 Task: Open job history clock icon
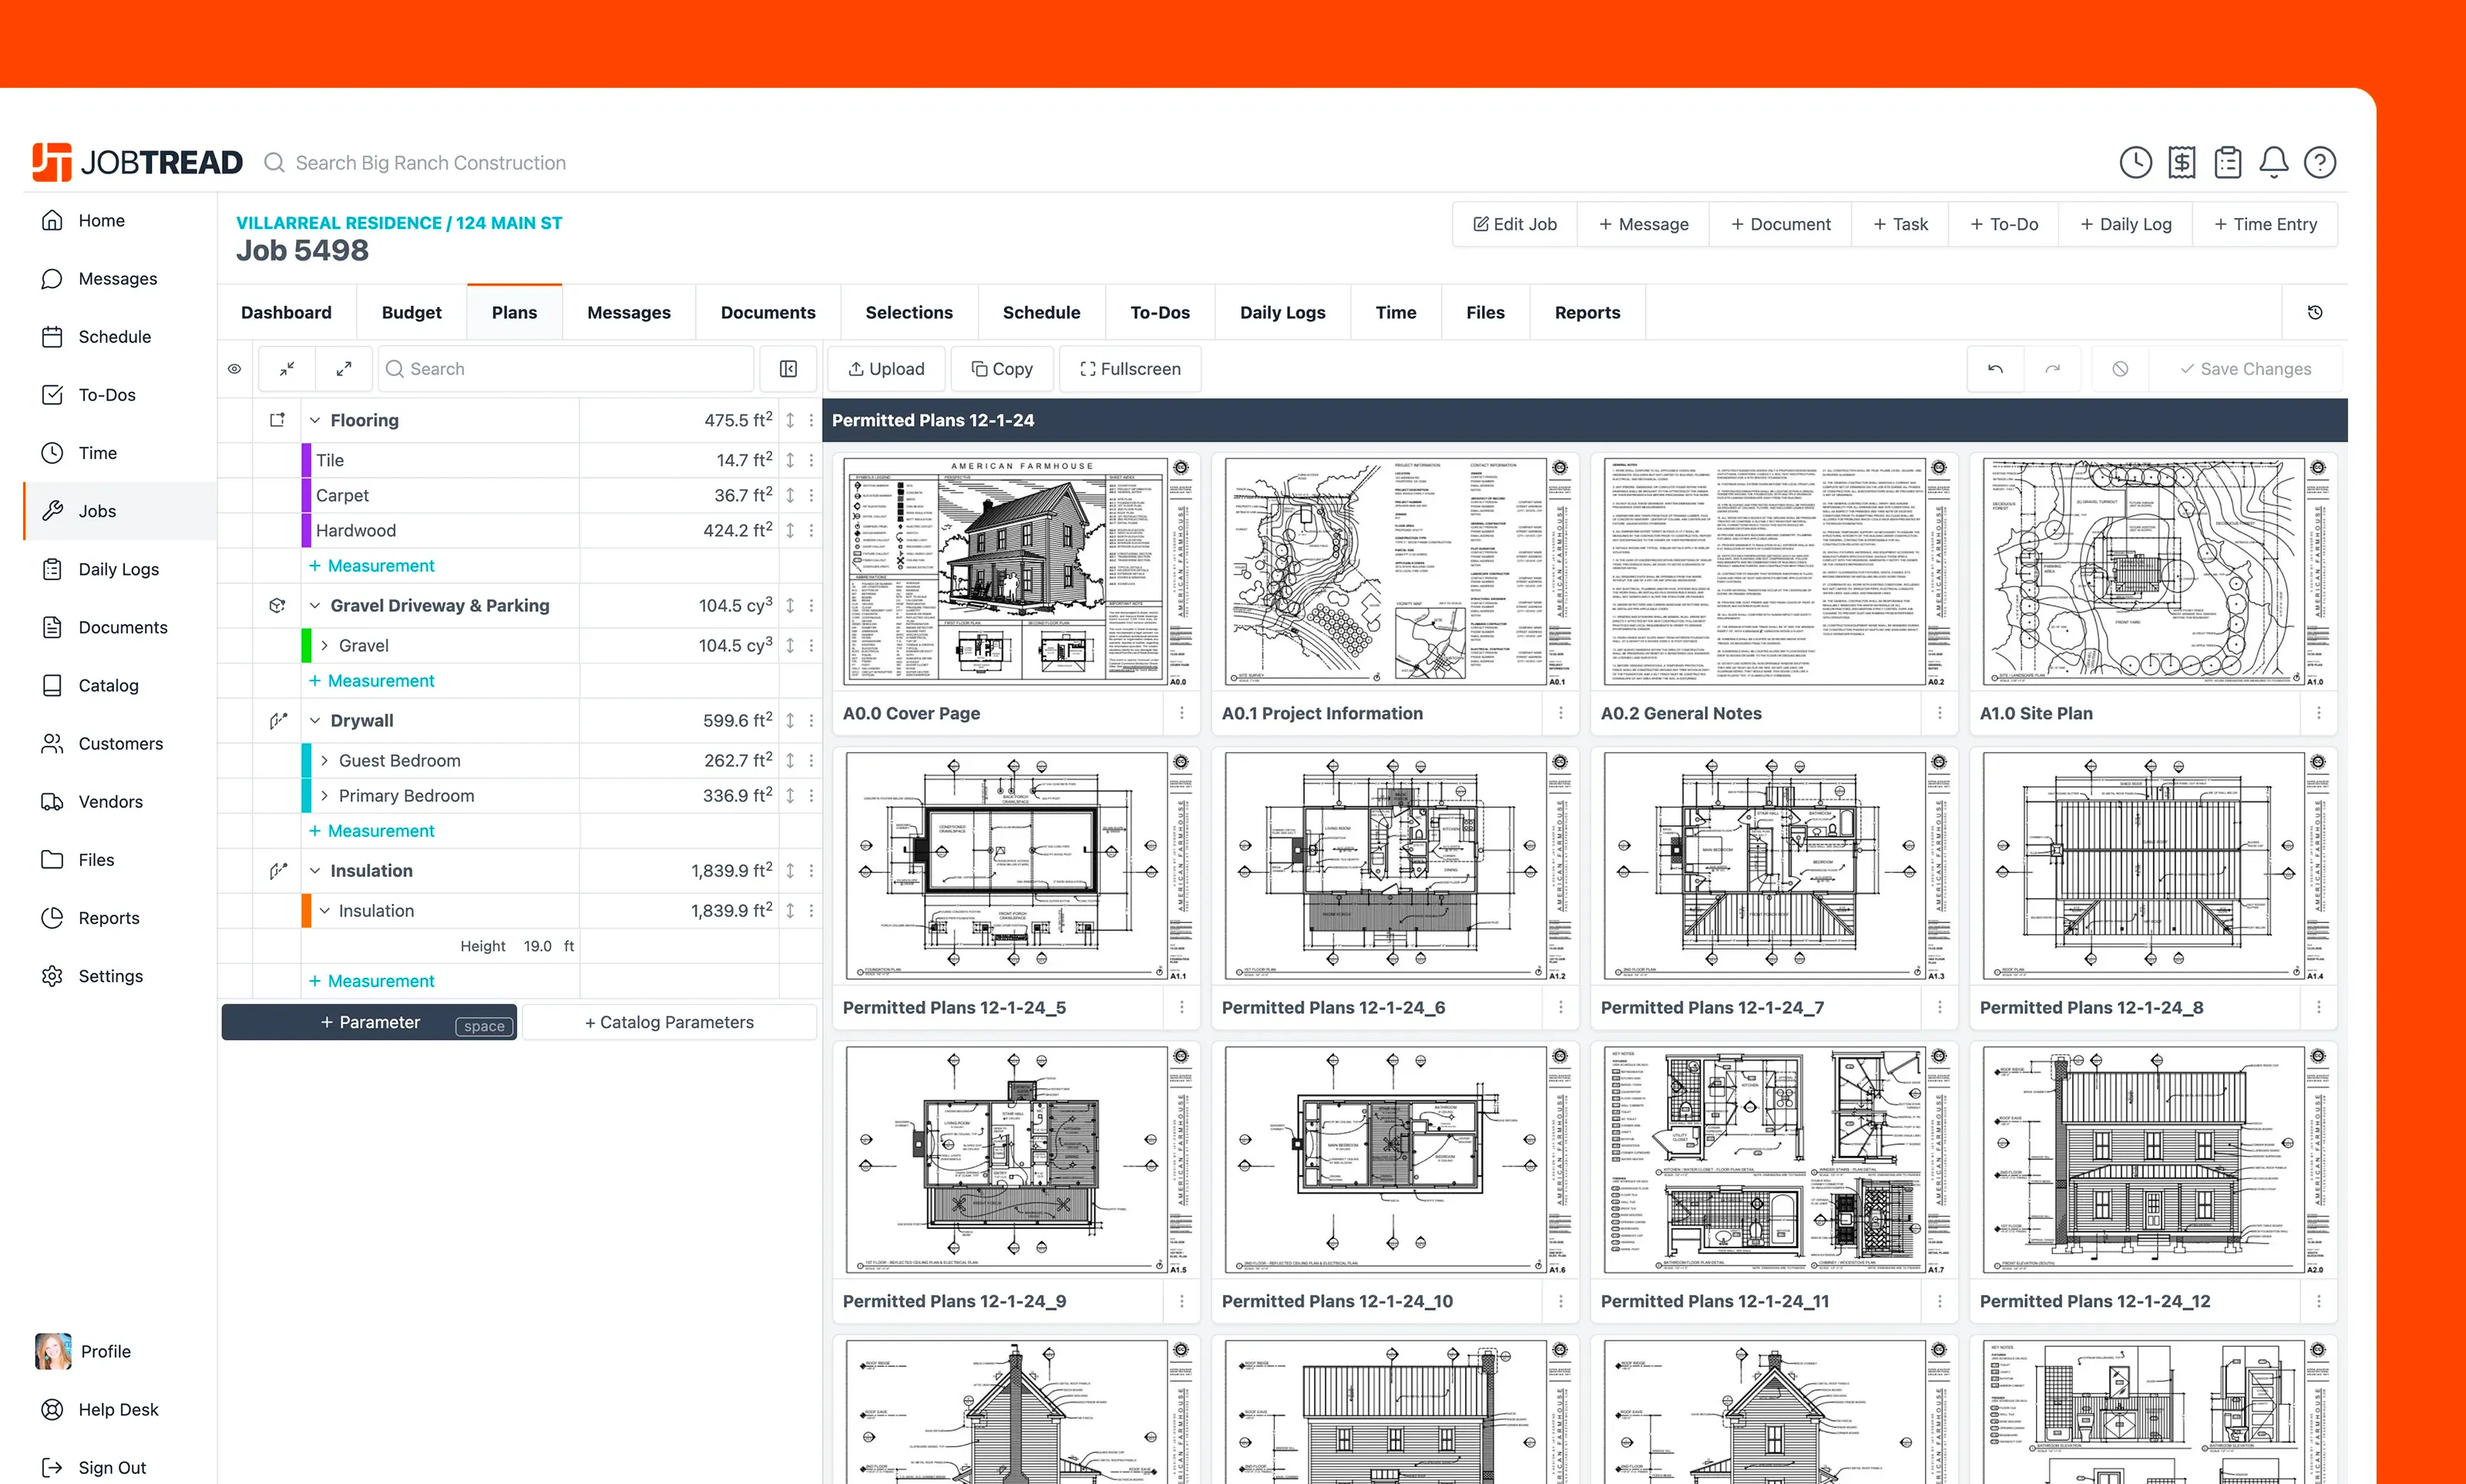[2314, 313]
